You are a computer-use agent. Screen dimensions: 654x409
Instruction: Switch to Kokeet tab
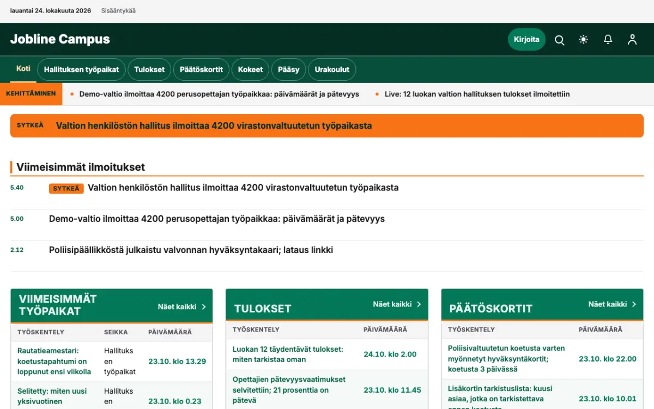pyautogui.click(x=251, y=70)
